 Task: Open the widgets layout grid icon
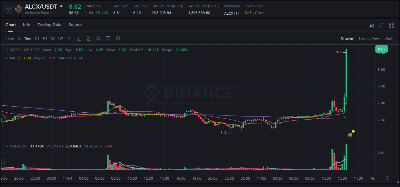(x=391, y=25)
